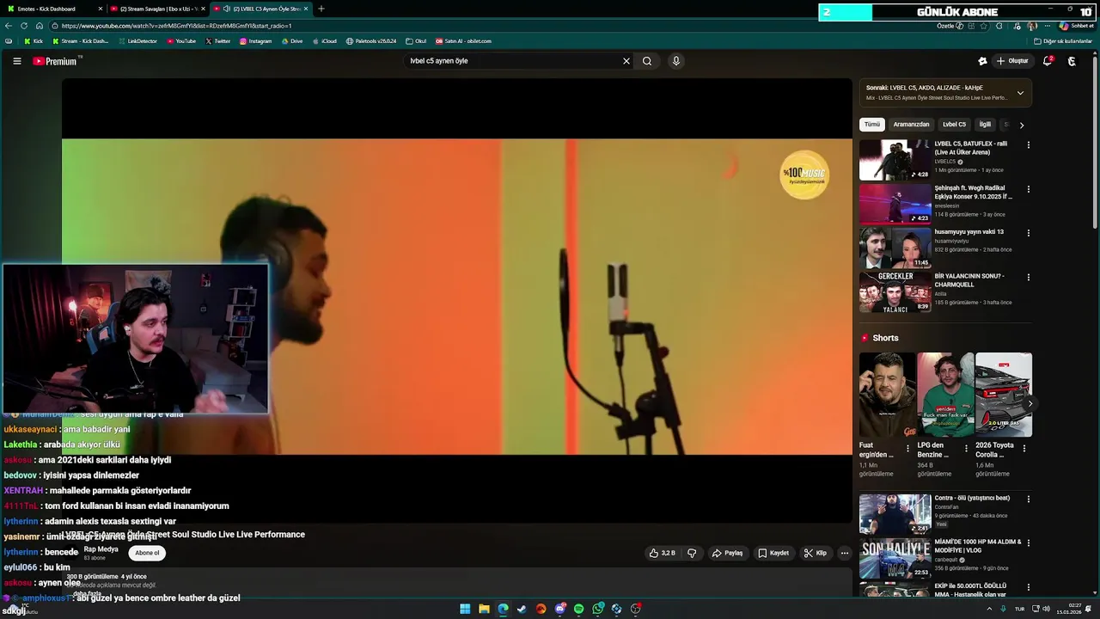Open Copilot Sohbet et button
The image size is (1100, 619).
coord(1077,26)
